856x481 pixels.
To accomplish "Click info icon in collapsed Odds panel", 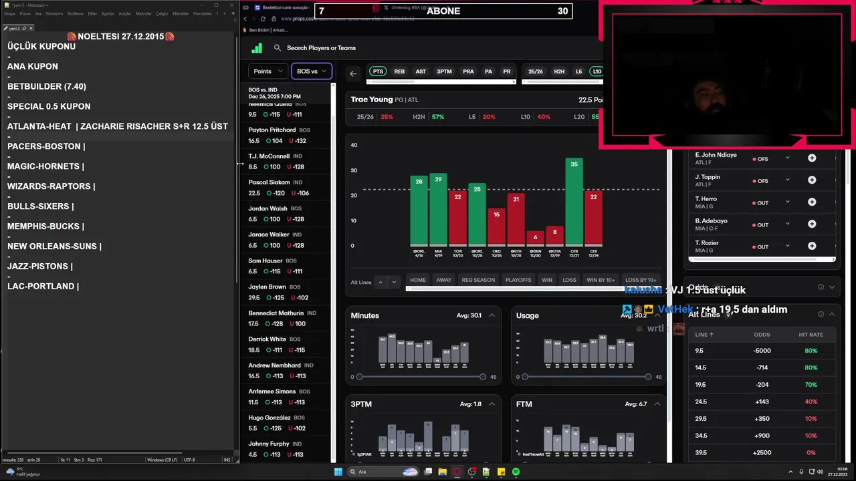I will [821, 287].
